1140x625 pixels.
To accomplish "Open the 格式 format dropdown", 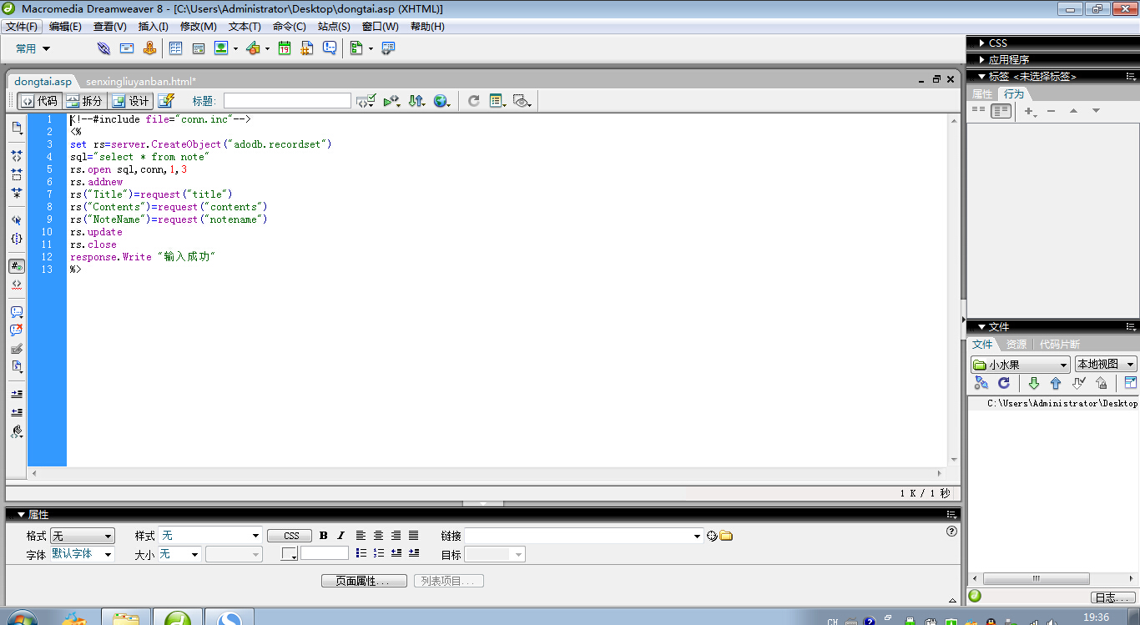I will pos(83,536).
